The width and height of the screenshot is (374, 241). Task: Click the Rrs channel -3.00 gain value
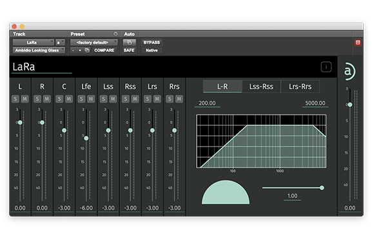pos(174,208)
